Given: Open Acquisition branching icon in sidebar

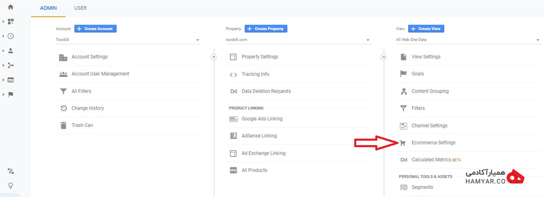Looking at the screenshot, I should (10, 65).
